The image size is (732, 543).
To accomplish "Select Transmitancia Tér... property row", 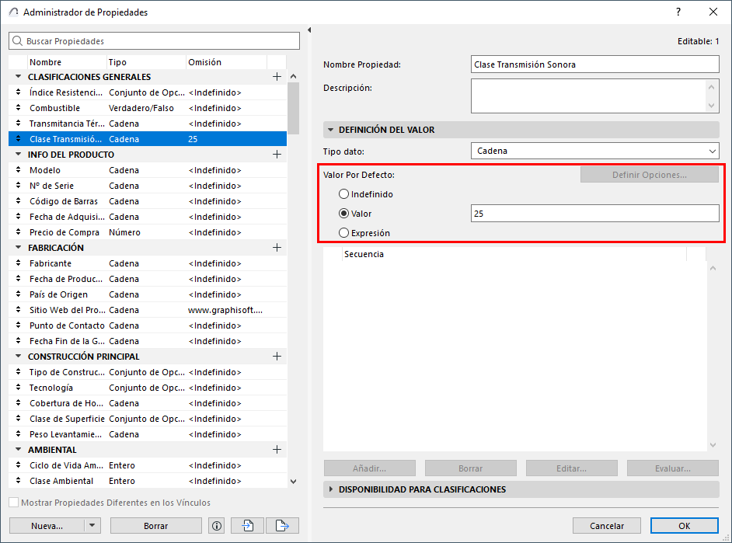I will coord(148,124).
